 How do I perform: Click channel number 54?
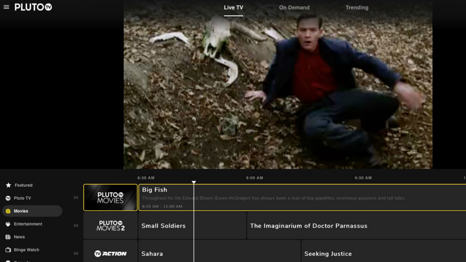click(x=76, y=198)
